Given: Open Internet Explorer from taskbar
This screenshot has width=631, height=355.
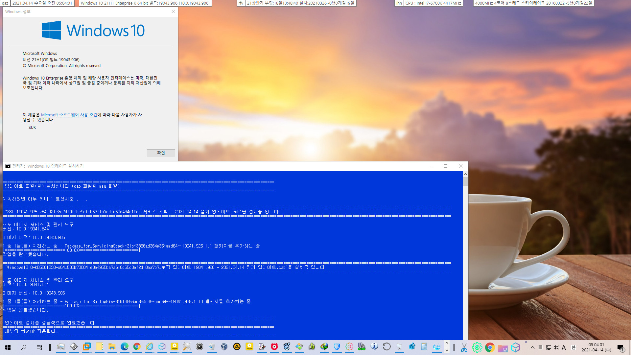Looking at the screenshot, I should 150,346.
